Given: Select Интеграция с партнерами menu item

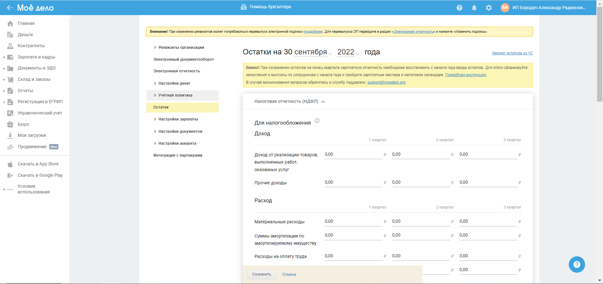Looking at the screenshot, I should click(x=177, y=155).
